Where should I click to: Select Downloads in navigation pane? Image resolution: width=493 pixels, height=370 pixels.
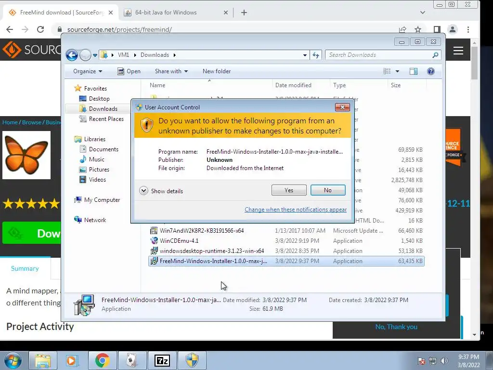98,109
